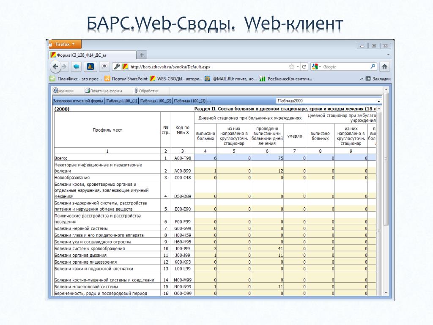
Task: Click the round gray toolbar icon
Action: [104, 66]
